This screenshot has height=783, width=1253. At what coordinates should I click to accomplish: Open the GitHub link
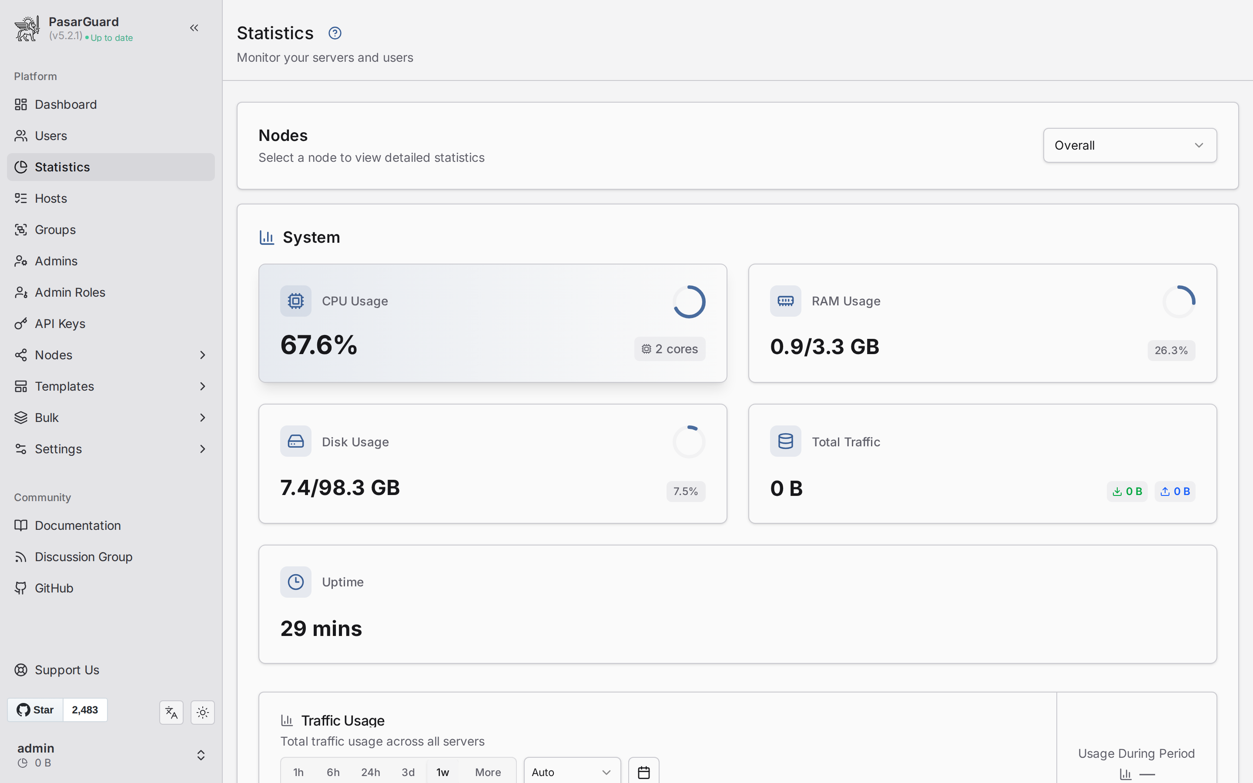(111, 588)
